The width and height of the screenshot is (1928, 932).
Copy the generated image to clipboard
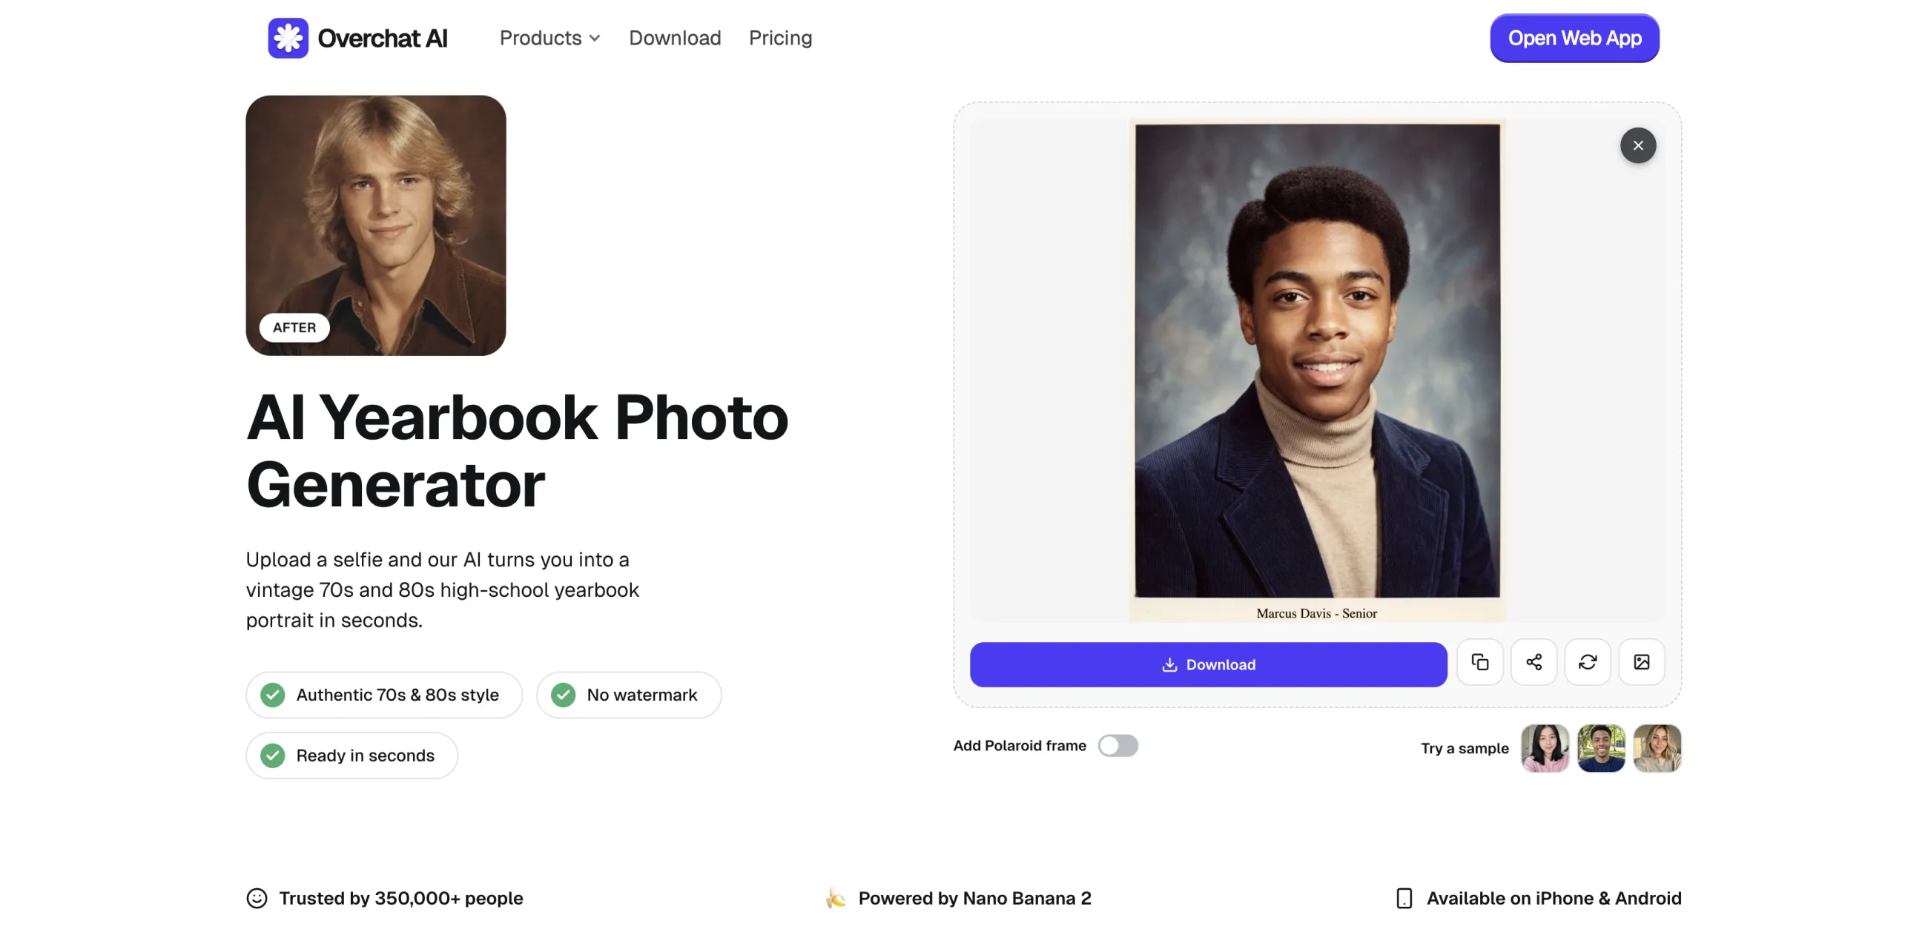coord(1479,662)
